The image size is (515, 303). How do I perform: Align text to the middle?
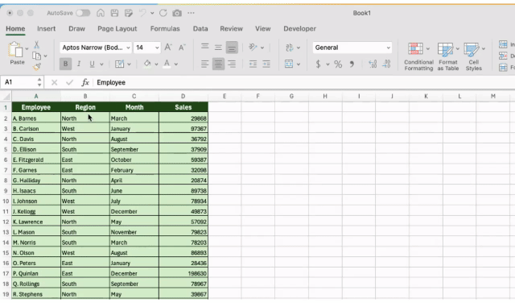click(218, 48)
